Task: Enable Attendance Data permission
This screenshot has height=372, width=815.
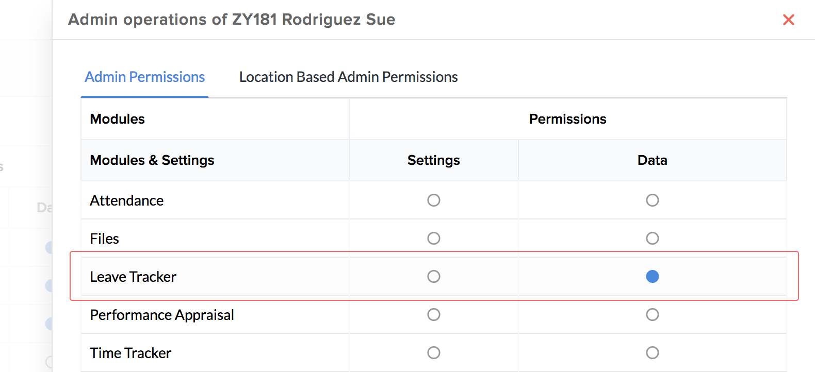Action: (653, 200)
